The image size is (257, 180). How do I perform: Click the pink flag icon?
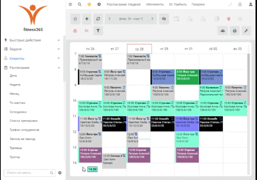coord(87,31)
